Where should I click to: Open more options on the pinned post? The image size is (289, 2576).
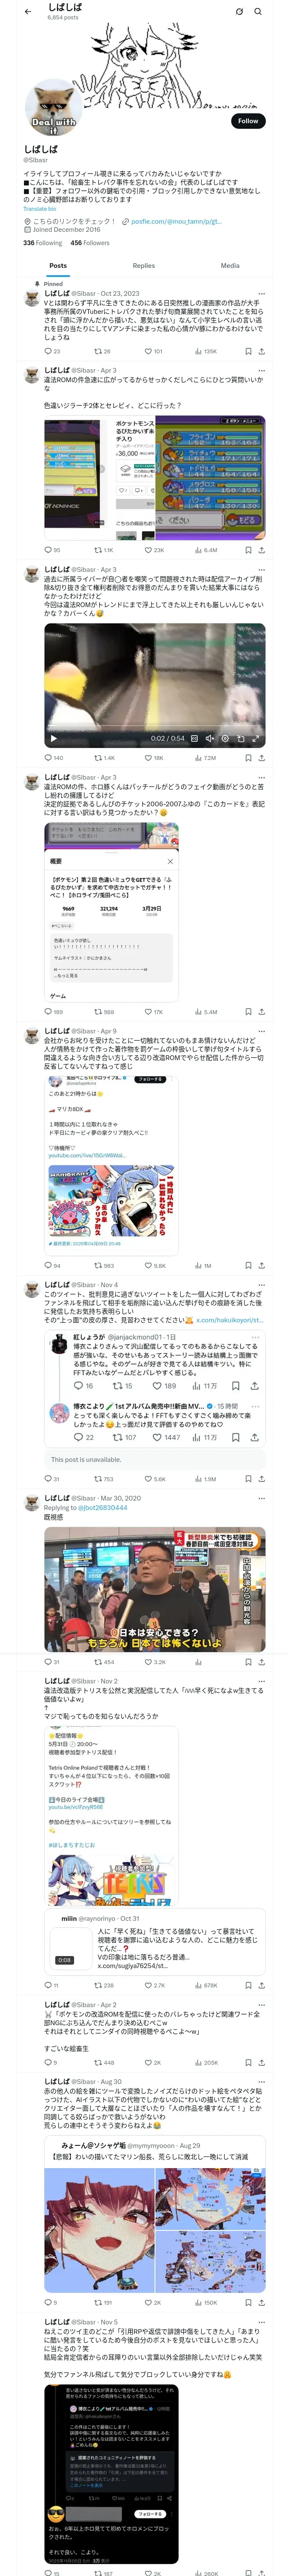[262, 294]
